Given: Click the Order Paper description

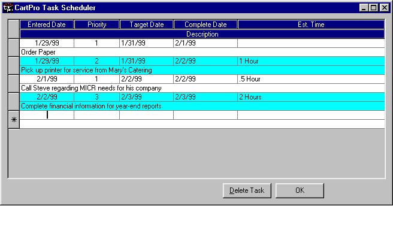Looking at the screenshot, I should pos(202,52).
